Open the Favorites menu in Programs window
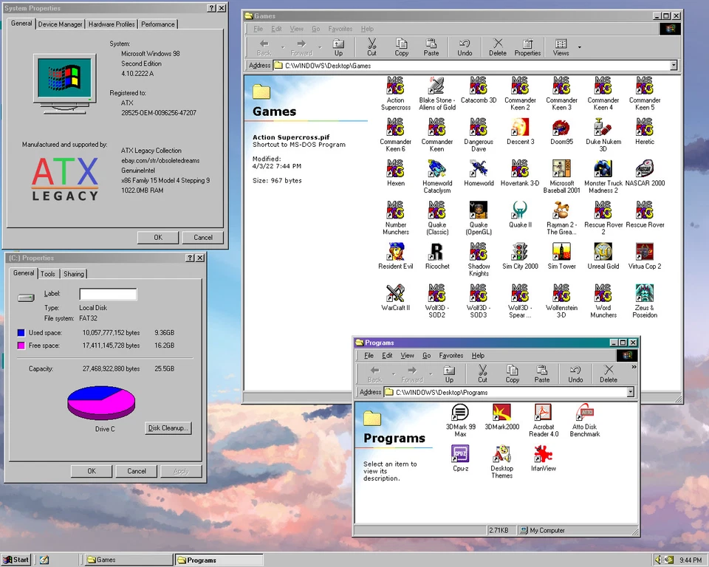This screenshot has height=567, width=709. coord(451,355)
